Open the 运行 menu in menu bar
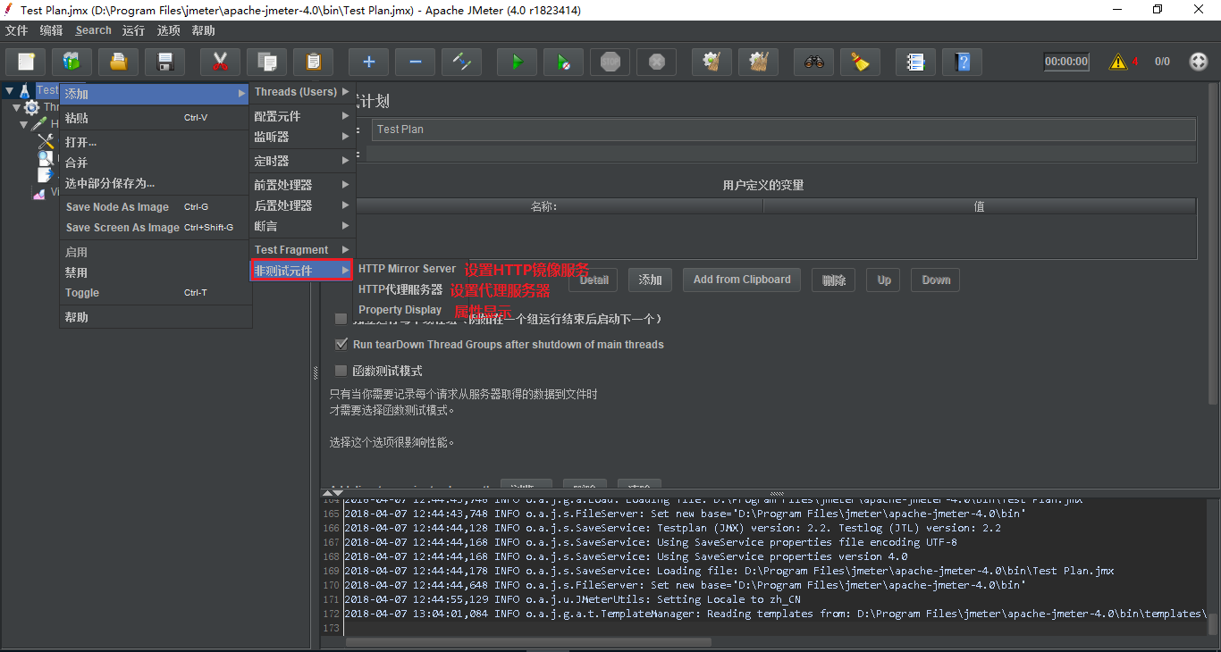Screen dimensions: 1221x652 tap(133, 30)
